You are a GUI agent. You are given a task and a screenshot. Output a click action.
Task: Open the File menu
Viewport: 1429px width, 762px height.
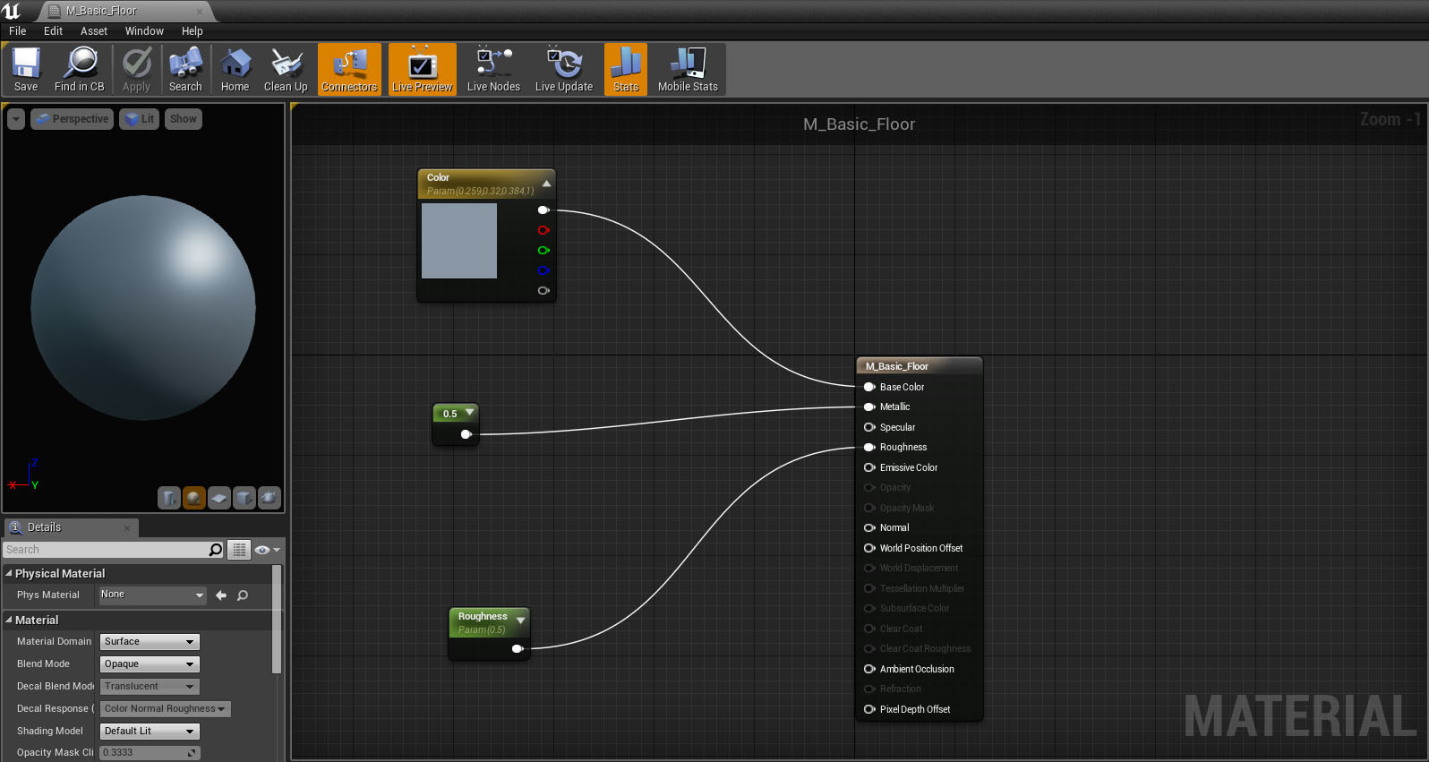18,30
